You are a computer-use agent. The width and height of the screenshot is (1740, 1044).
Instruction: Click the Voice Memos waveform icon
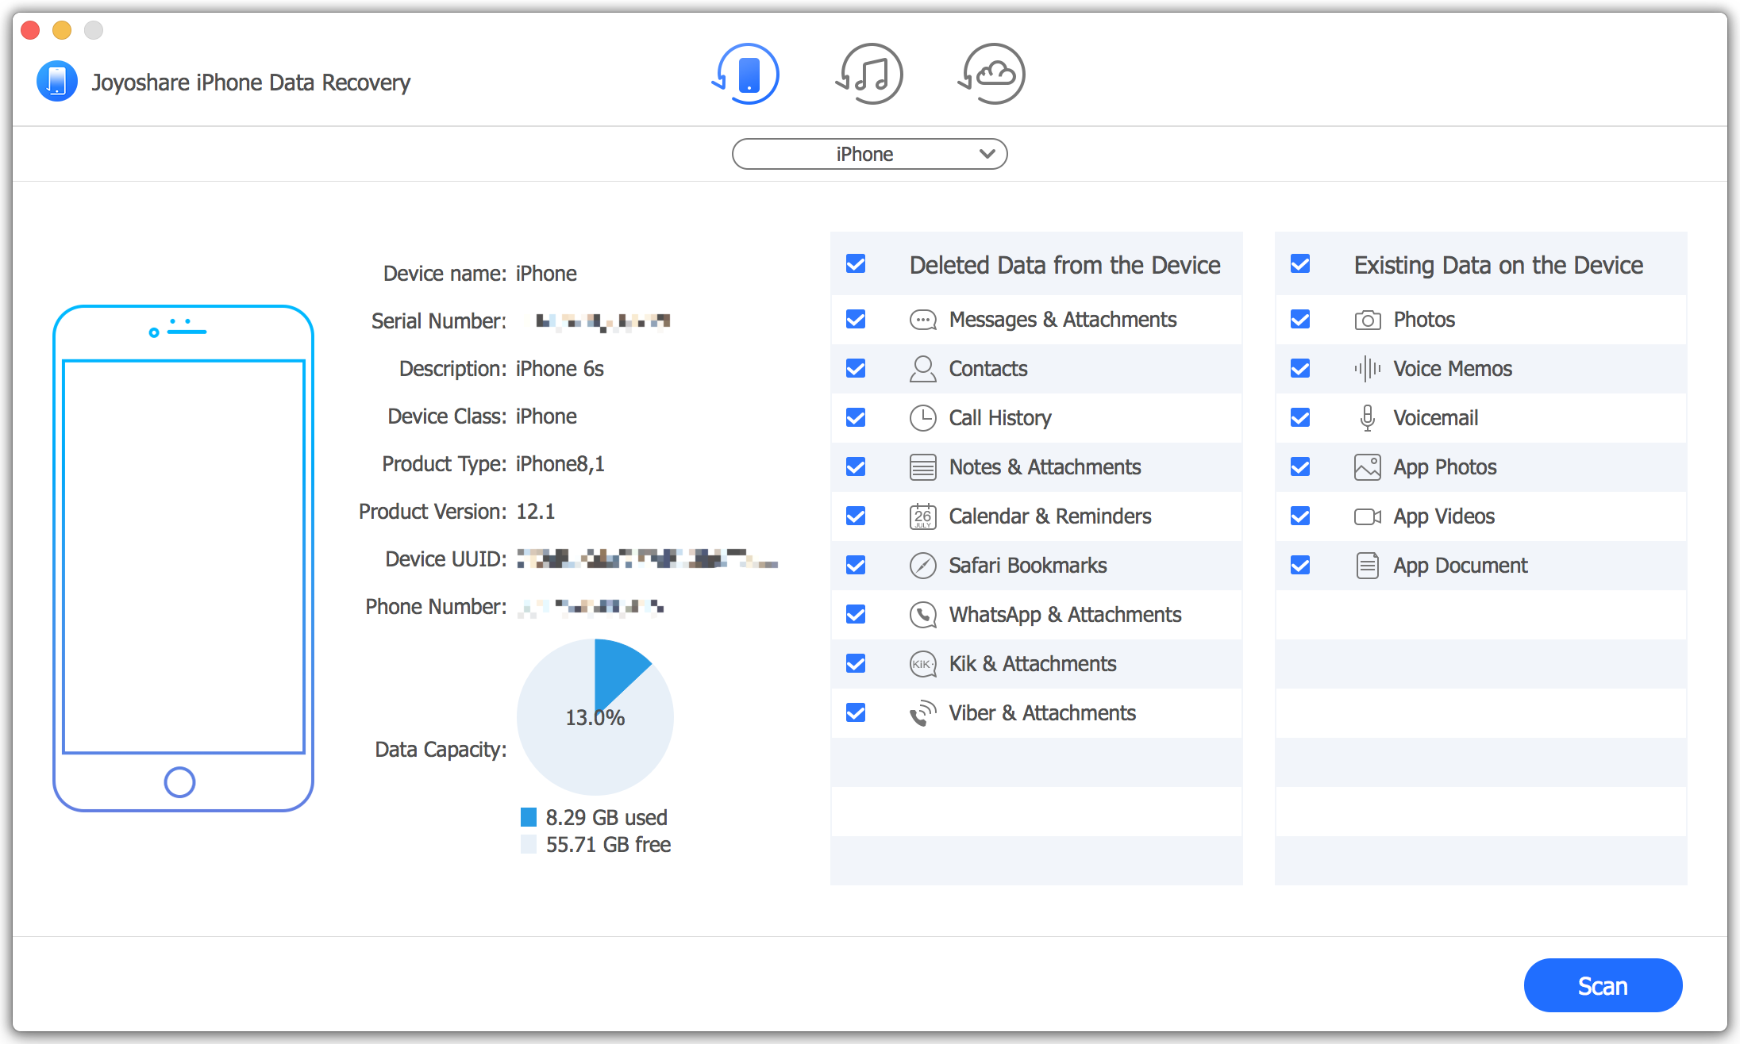pos(1367,369)
